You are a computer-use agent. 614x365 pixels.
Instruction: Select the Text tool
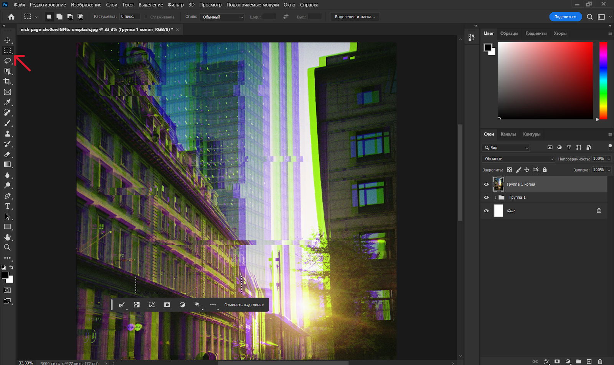pyautogui.click(x=7, y=206)
